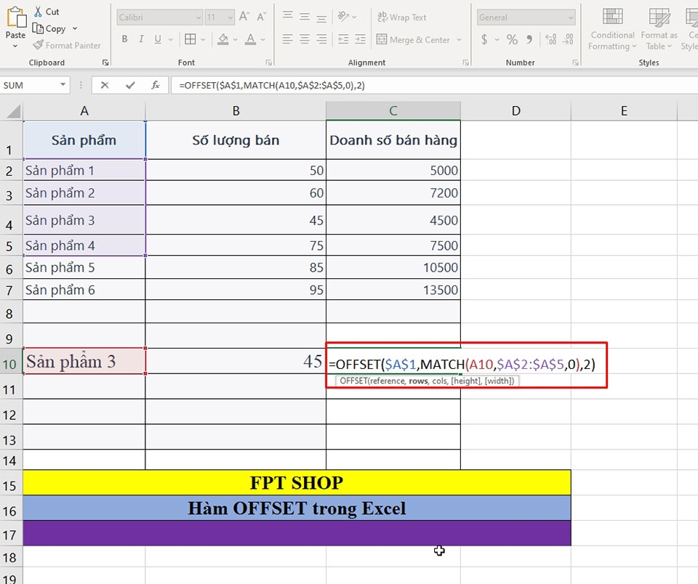Decrease indent

[343, 39]
